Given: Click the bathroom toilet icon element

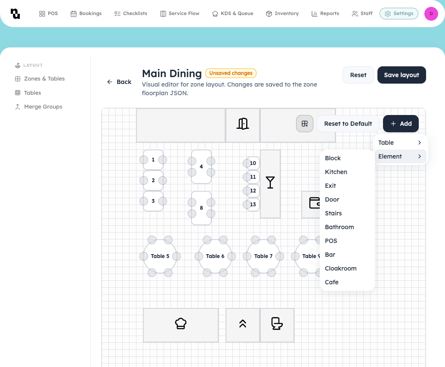Looking at the screenshot, I should coord(277,324).
